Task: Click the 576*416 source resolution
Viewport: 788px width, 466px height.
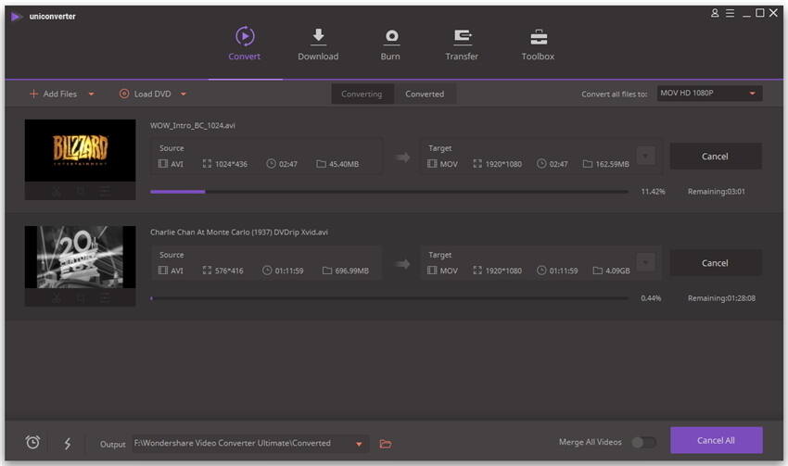Action: point(229,271)
